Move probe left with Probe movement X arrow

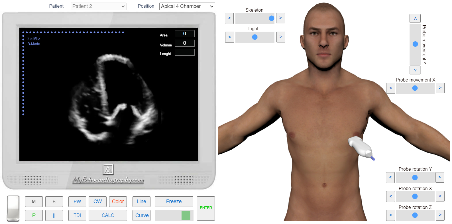pos(390,88)
